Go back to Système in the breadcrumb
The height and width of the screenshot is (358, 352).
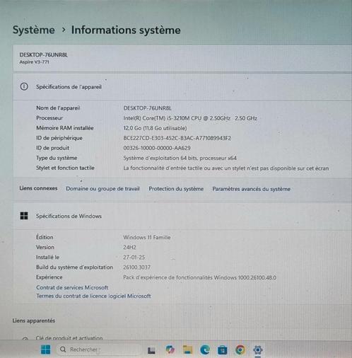pyautogui.click(x=33, y=30)
